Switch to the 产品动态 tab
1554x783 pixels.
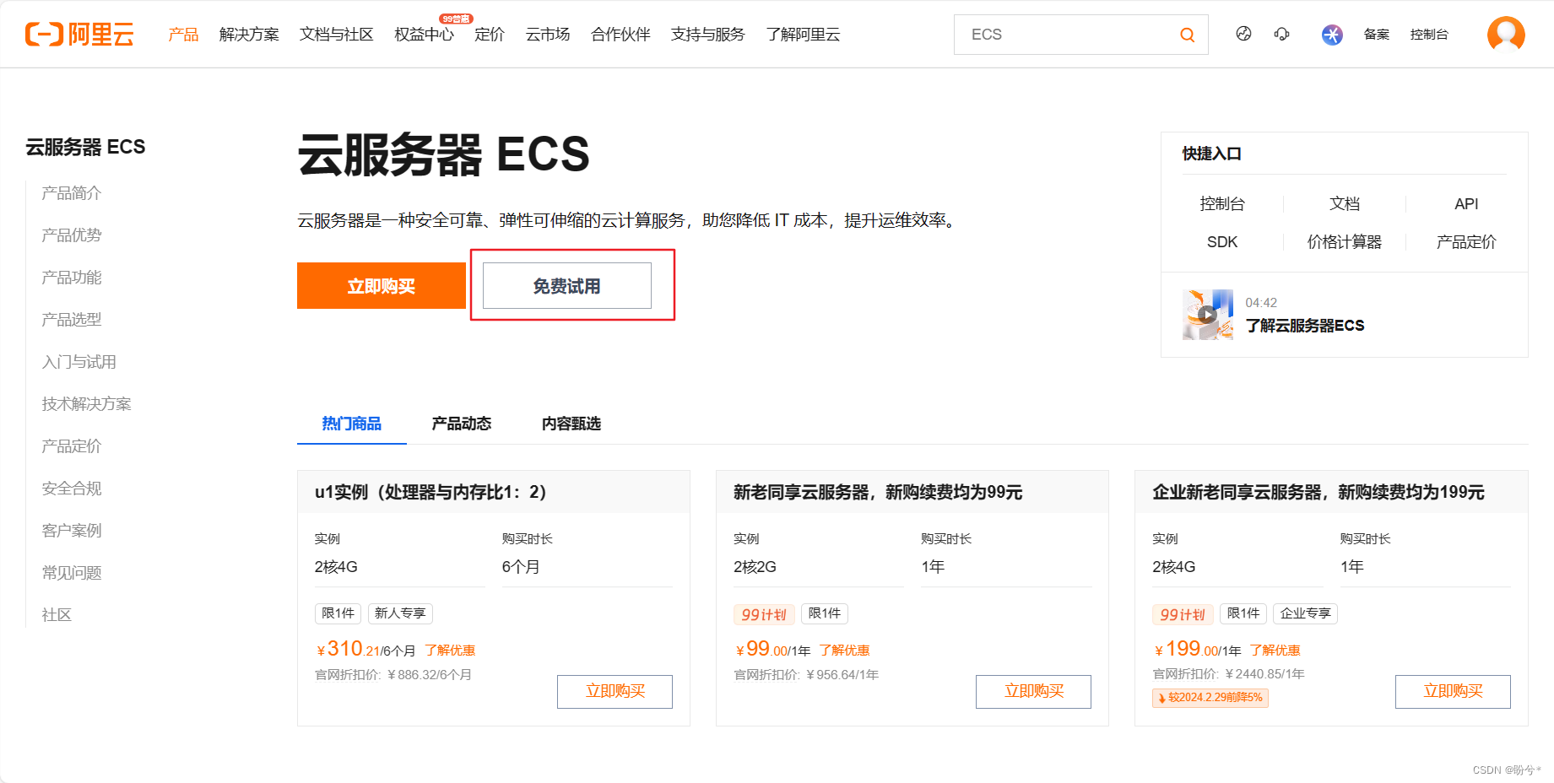pos(462,424)
